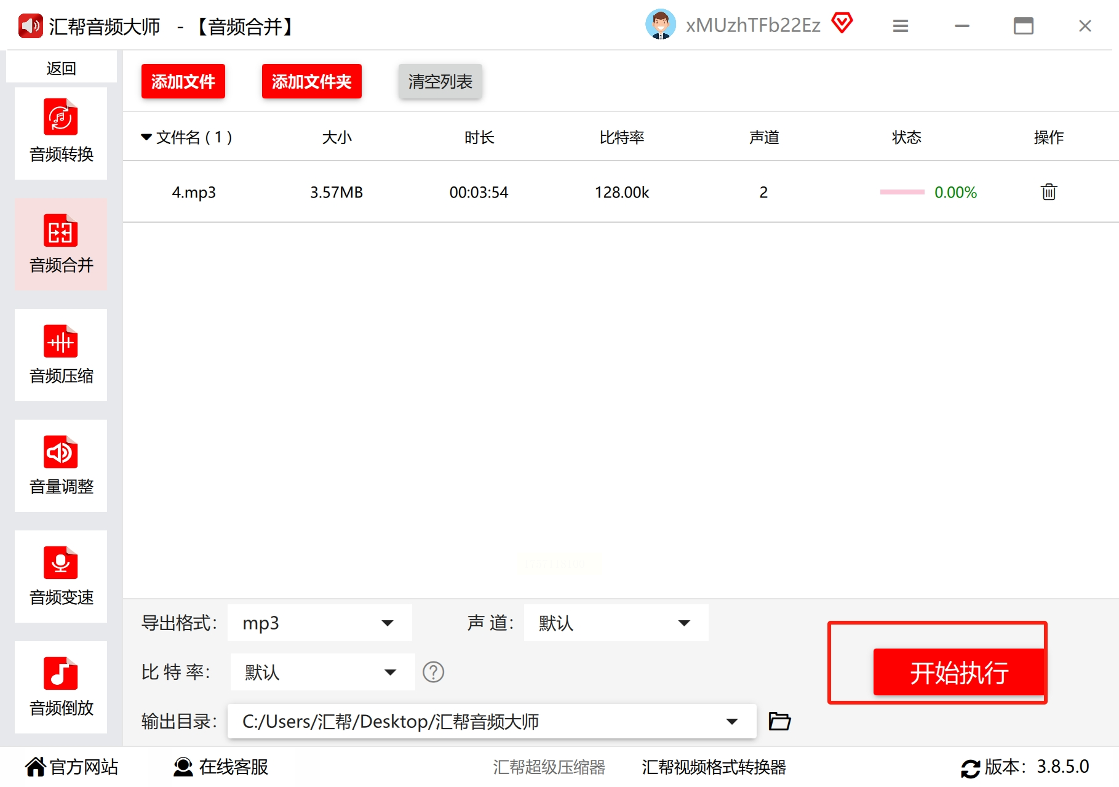Image resolution: width=1119 pixels, height=787 pixels.
Task: Open the 音频变速 speed change tool
Action: click(61, 577)
